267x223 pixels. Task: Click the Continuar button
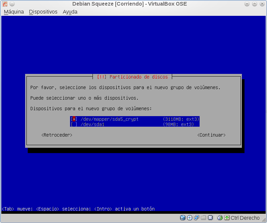coord(211,135)
